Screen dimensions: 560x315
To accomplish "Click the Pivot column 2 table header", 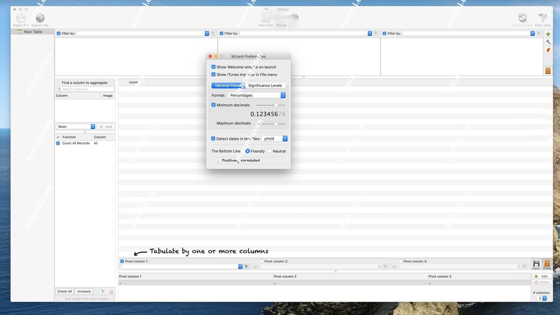I will 350,276.
